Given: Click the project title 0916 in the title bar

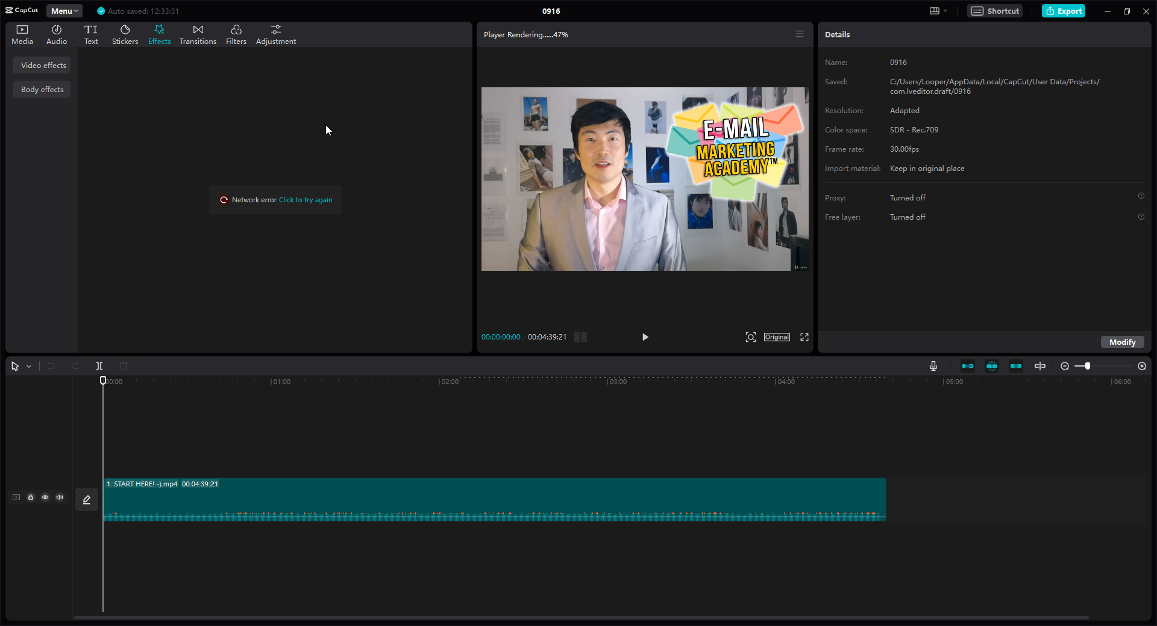Looking at the screenshot, I should point(551,11).
